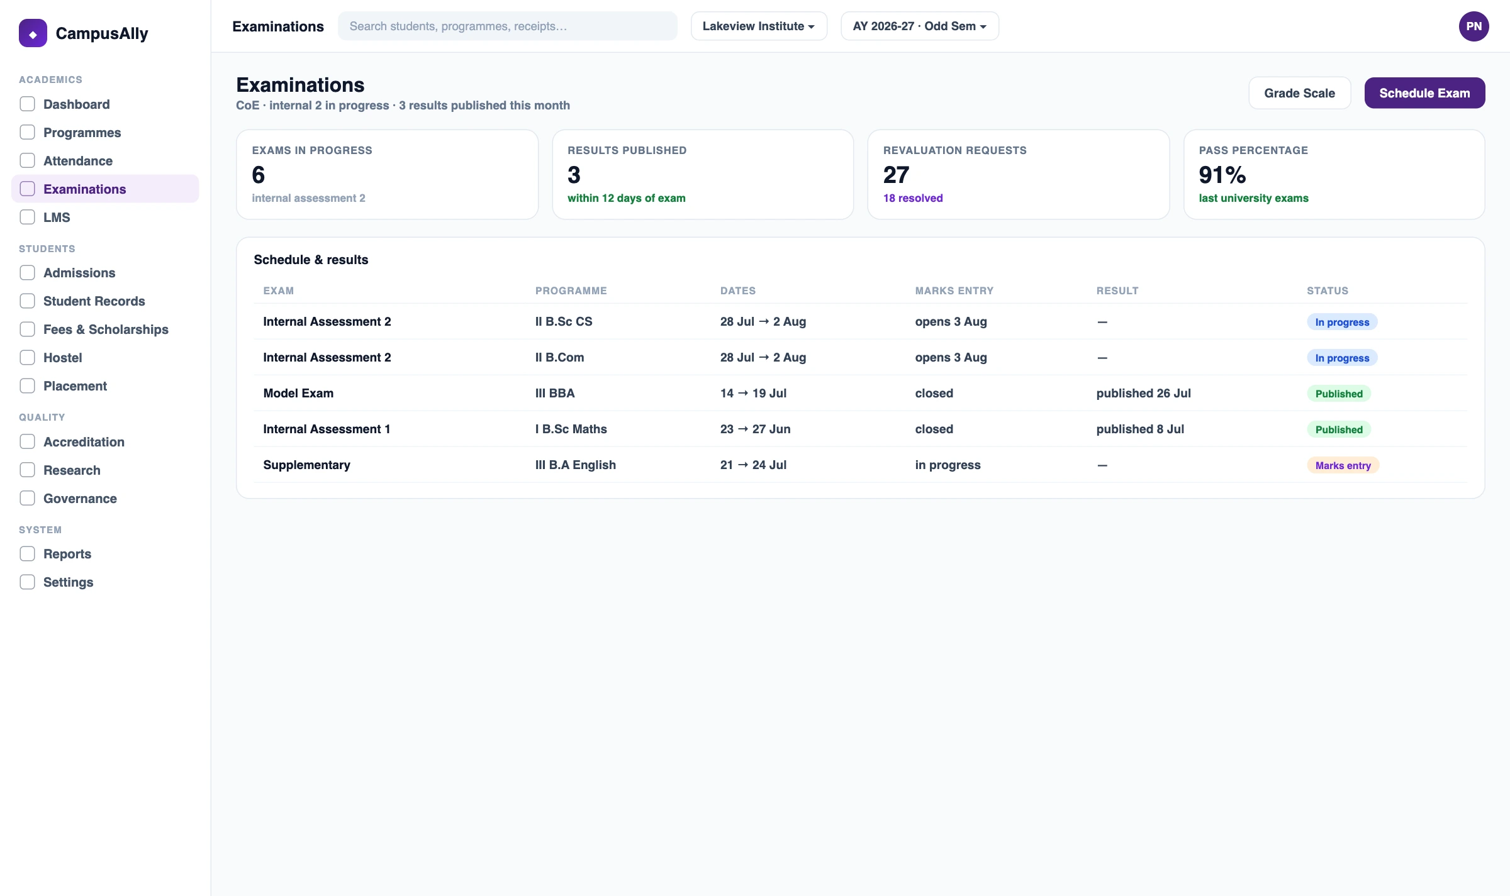This screenshot has width=1510, height=896.
Task: Click the III B.A English programme cell
Action: click(575, 465)
